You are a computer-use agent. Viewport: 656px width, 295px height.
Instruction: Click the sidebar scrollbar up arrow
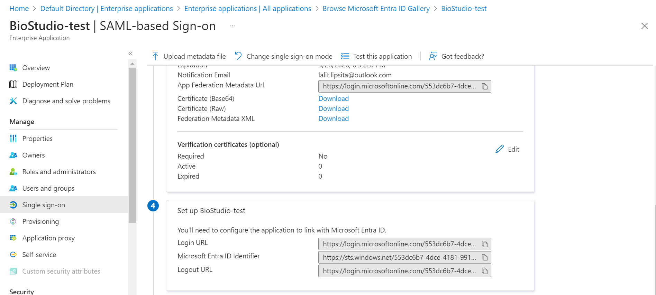[132, 64]
